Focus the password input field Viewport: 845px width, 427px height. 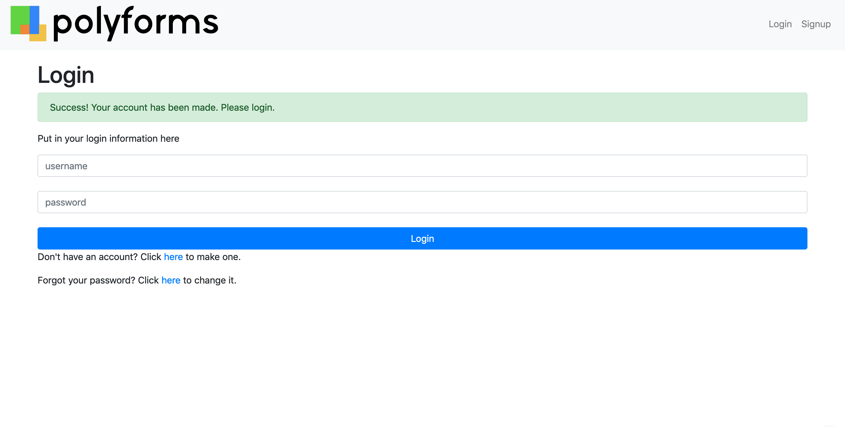[x=422, y=202]
